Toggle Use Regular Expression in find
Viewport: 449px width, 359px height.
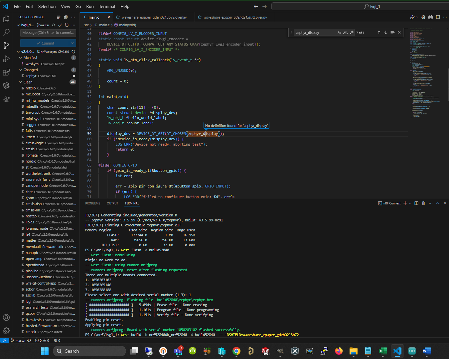pos(351,32)
